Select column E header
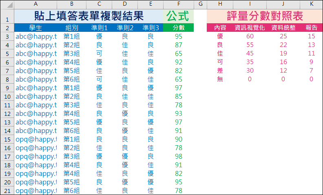 click(x=150, y=4)
